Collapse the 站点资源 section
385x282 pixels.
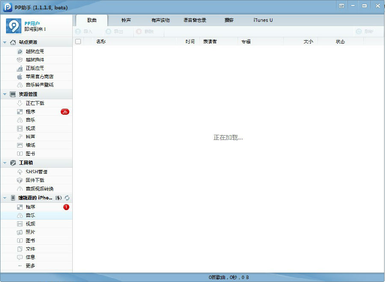(x=4, y=42)
